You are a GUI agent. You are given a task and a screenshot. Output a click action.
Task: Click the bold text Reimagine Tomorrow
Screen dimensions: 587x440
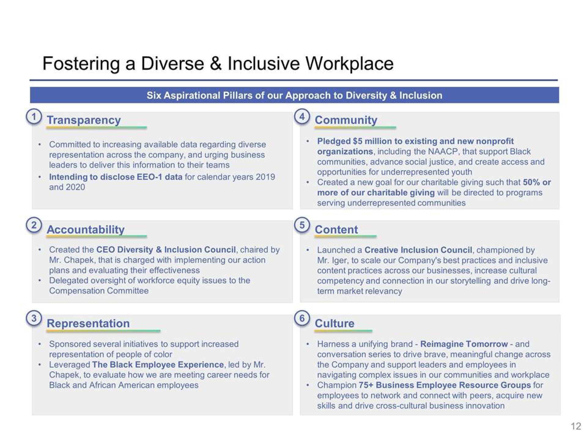[x=464, y=344]
